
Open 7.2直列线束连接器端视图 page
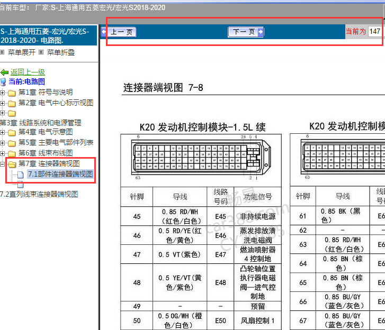pyautogui.click(x=39, y=194)
